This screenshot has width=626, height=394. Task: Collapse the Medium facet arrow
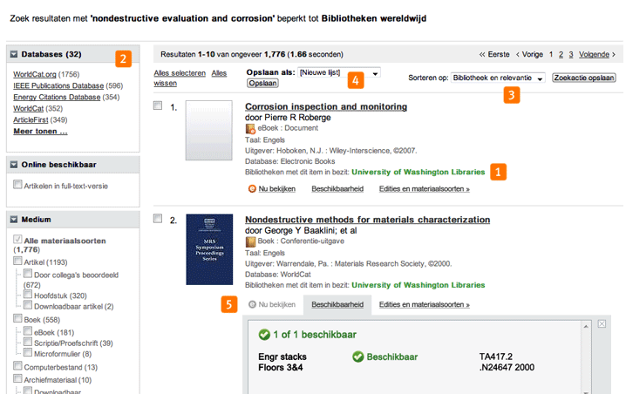[x=15, y=220]
